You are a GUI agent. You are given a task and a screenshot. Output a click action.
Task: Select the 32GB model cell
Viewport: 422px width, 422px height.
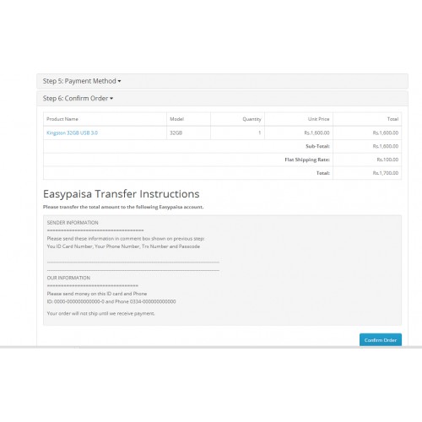coord(176,133)
